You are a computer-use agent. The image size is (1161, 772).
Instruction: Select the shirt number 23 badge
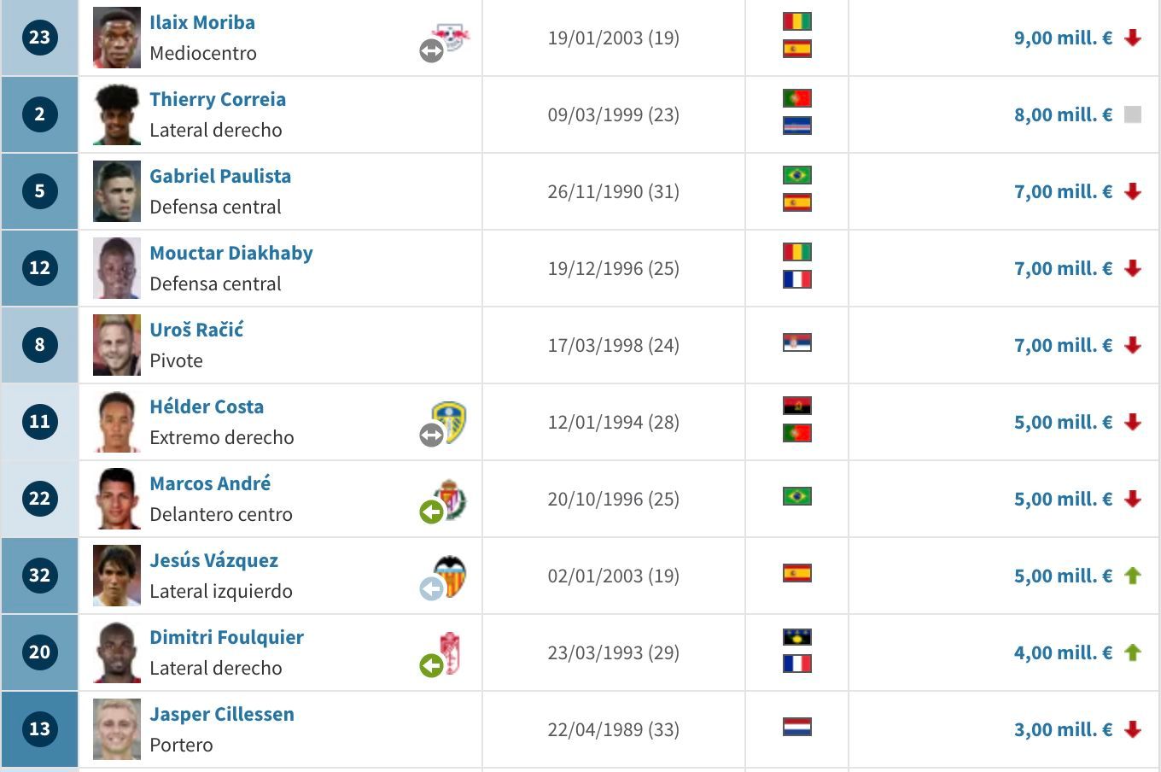click(x=39, y=38)
